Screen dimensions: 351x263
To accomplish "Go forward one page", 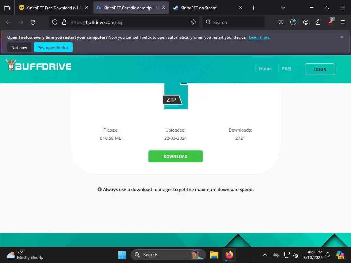I will click(21, 22).
